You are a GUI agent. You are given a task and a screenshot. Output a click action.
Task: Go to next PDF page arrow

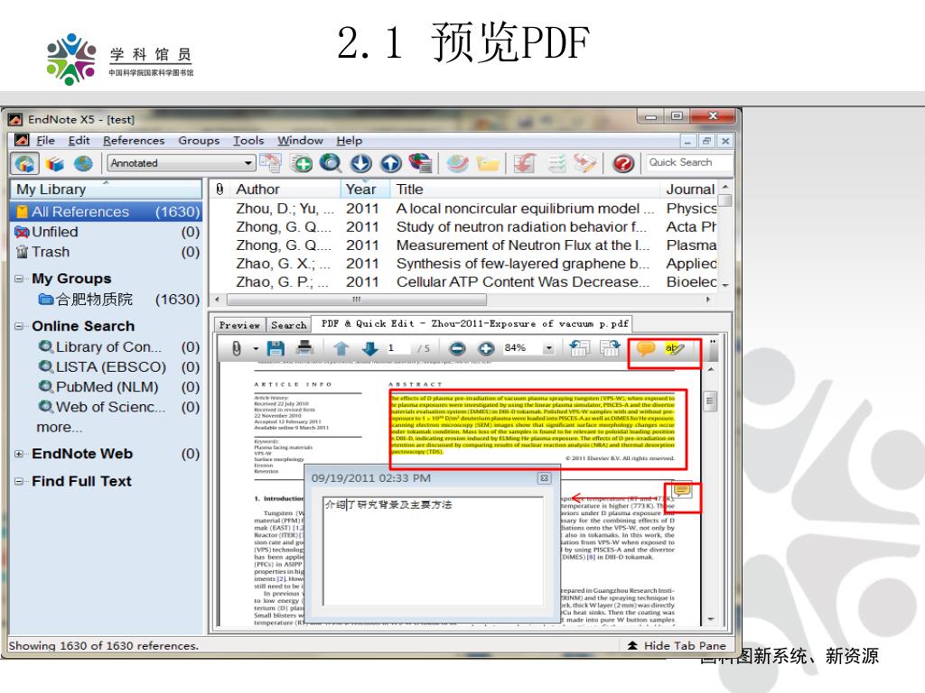pos(369,348)
